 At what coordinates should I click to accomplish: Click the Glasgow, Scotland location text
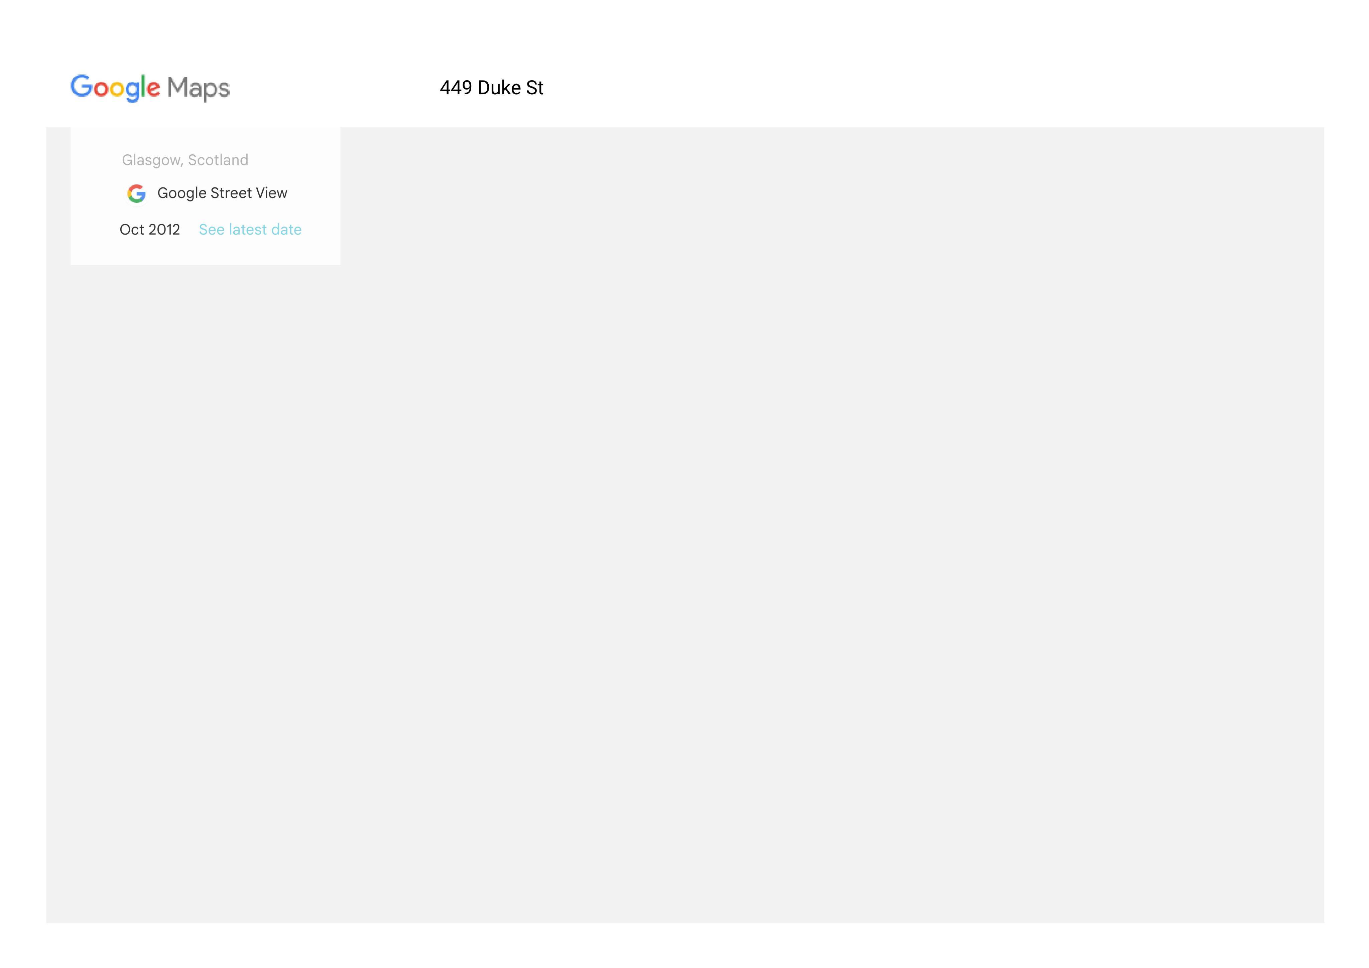coord(185,160)
